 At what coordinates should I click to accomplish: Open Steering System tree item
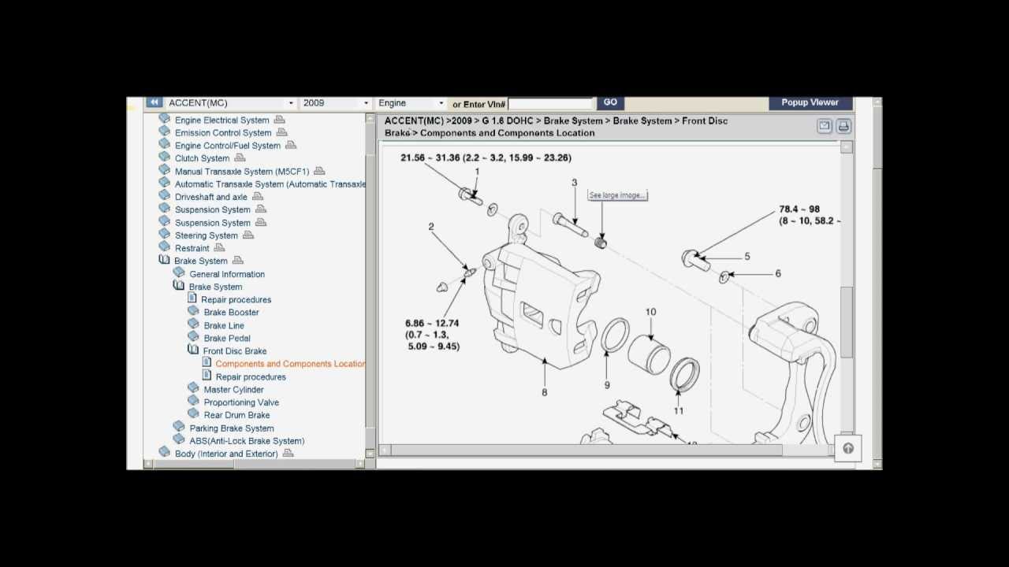coord(207,235)
